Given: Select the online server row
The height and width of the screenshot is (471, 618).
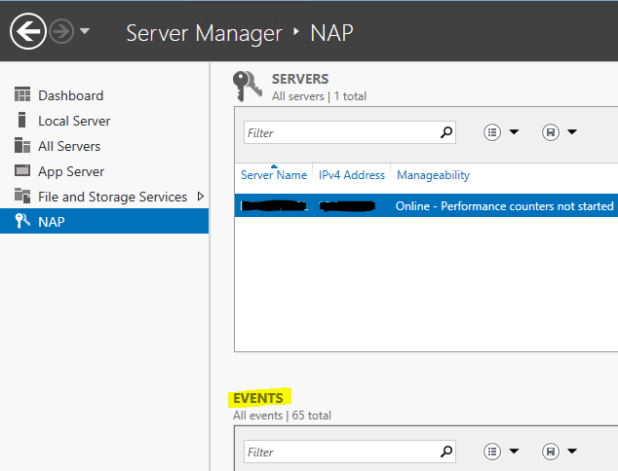Looking at the screenshot, I should pos(426,205).
